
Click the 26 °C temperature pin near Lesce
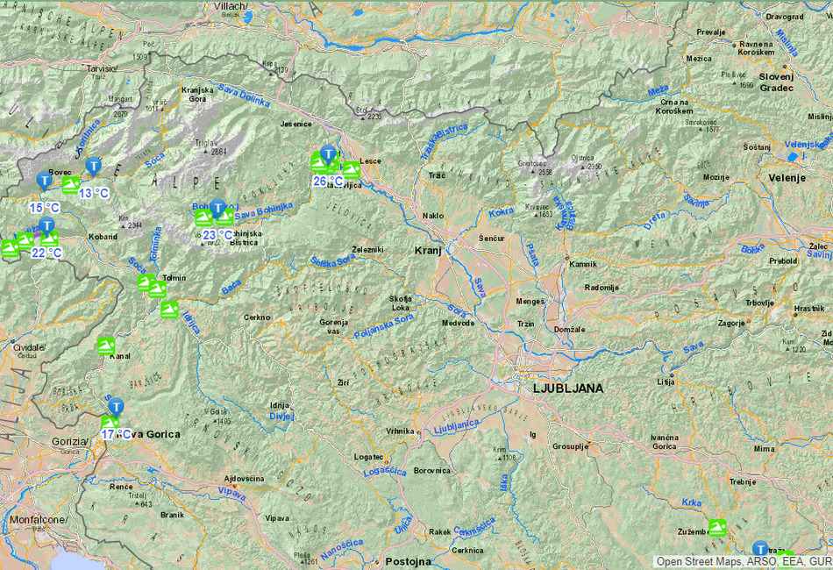pyautogui.click(x=329, y=154)
